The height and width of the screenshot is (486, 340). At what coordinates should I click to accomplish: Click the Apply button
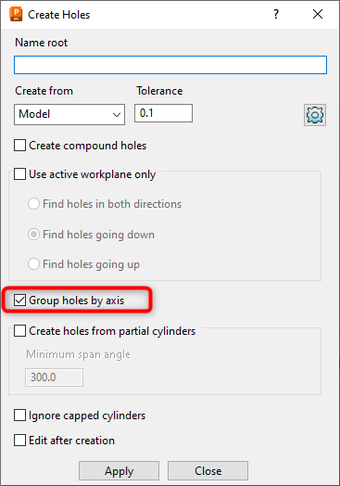coord(119,471)
